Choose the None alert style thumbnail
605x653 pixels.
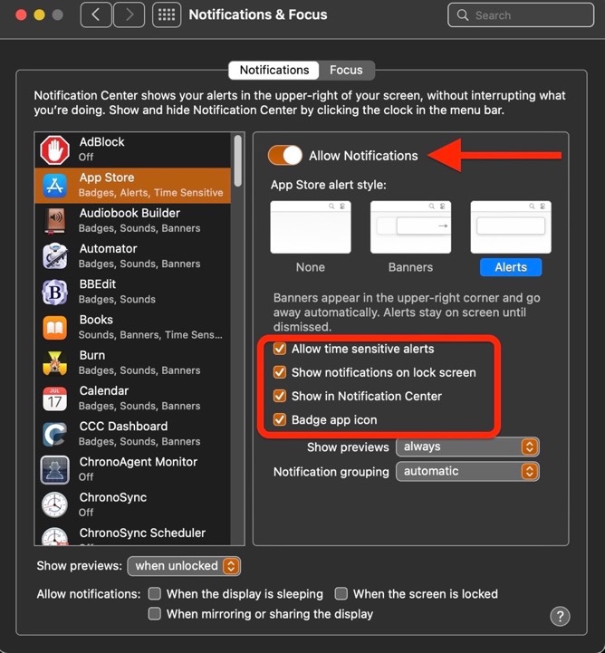[x=311, y=227]
